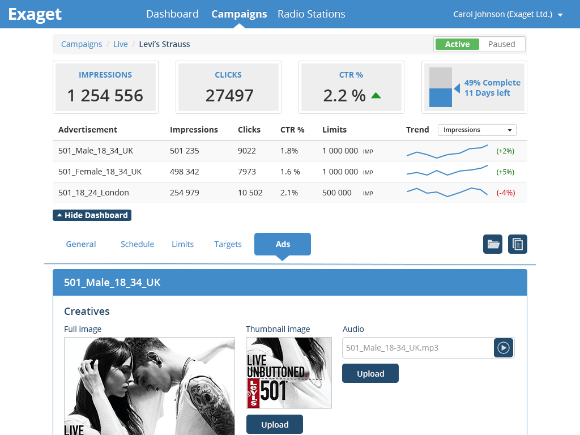The image size is (580, 435).
Task: Open the Dashboard navigation item
Action: [x=172, y=14]
